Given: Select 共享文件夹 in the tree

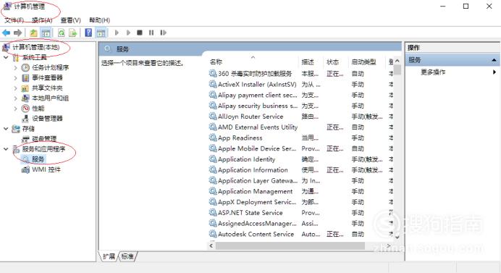Looking at the screenshot, I should [47, 88].
